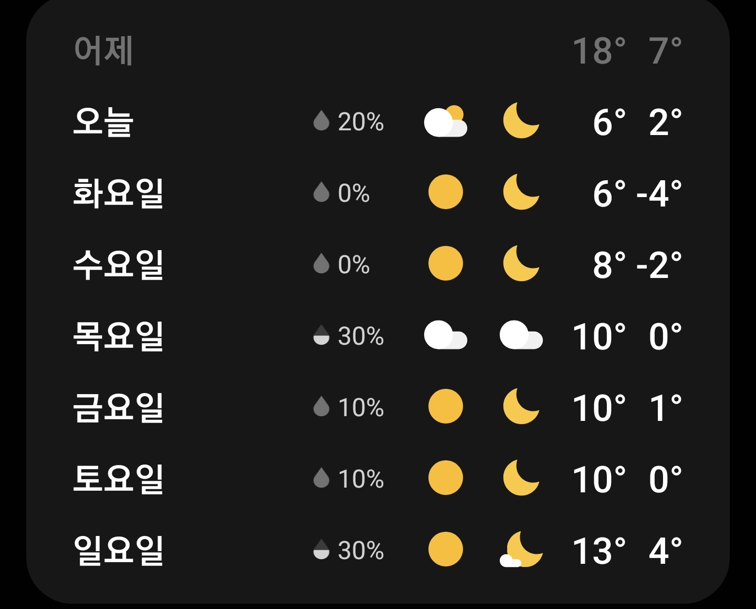Tap the raindrop icon beside 20%
Image resolution: width=756 pixels, height=609 pixels.
coord(321,121)
